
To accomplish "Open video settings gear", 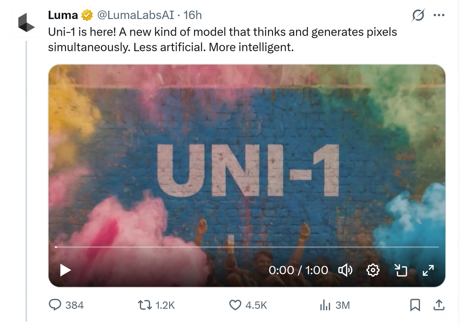I will 373,270.
